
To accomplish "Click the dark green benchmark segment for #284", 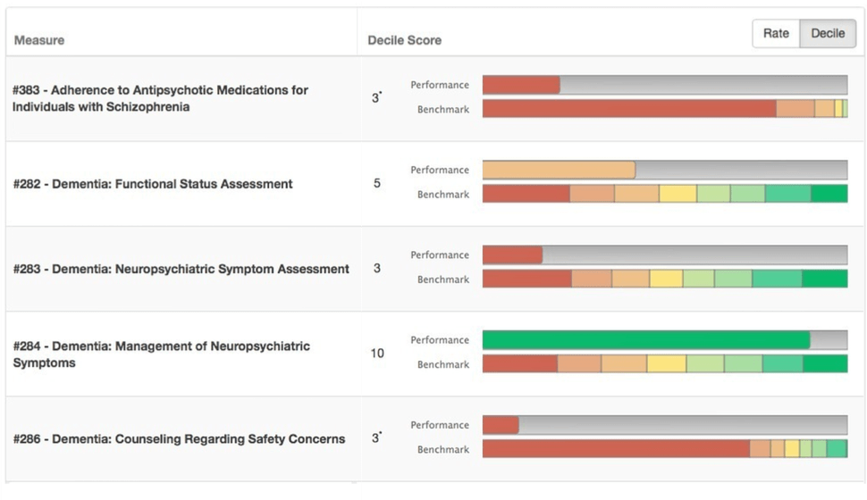I will [x=824, y=364].
